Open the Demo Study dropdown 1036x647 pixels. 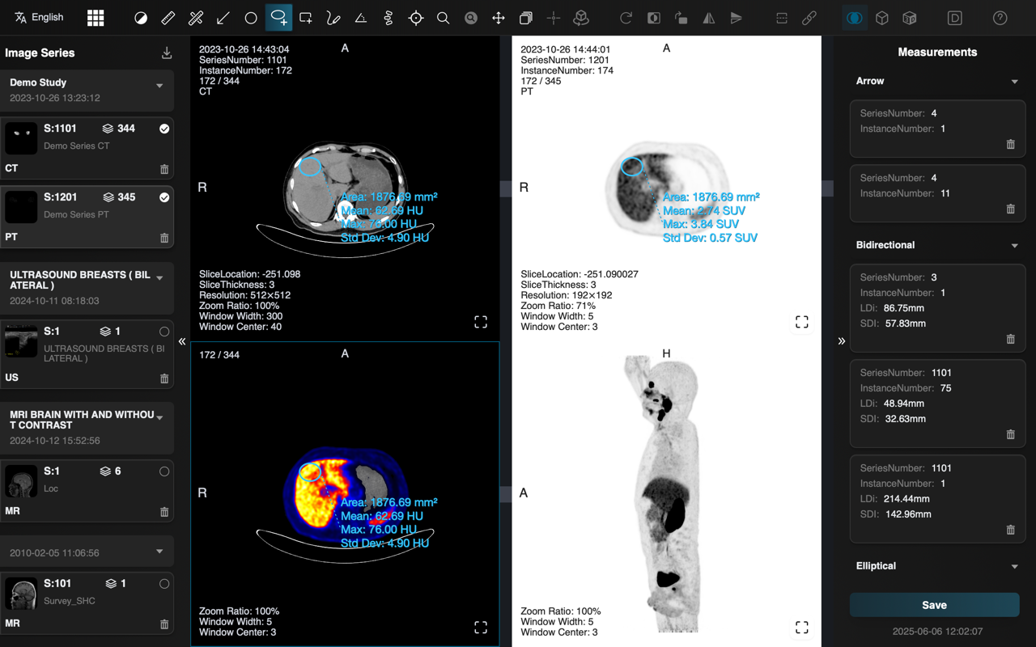click(x=159, y=85)
